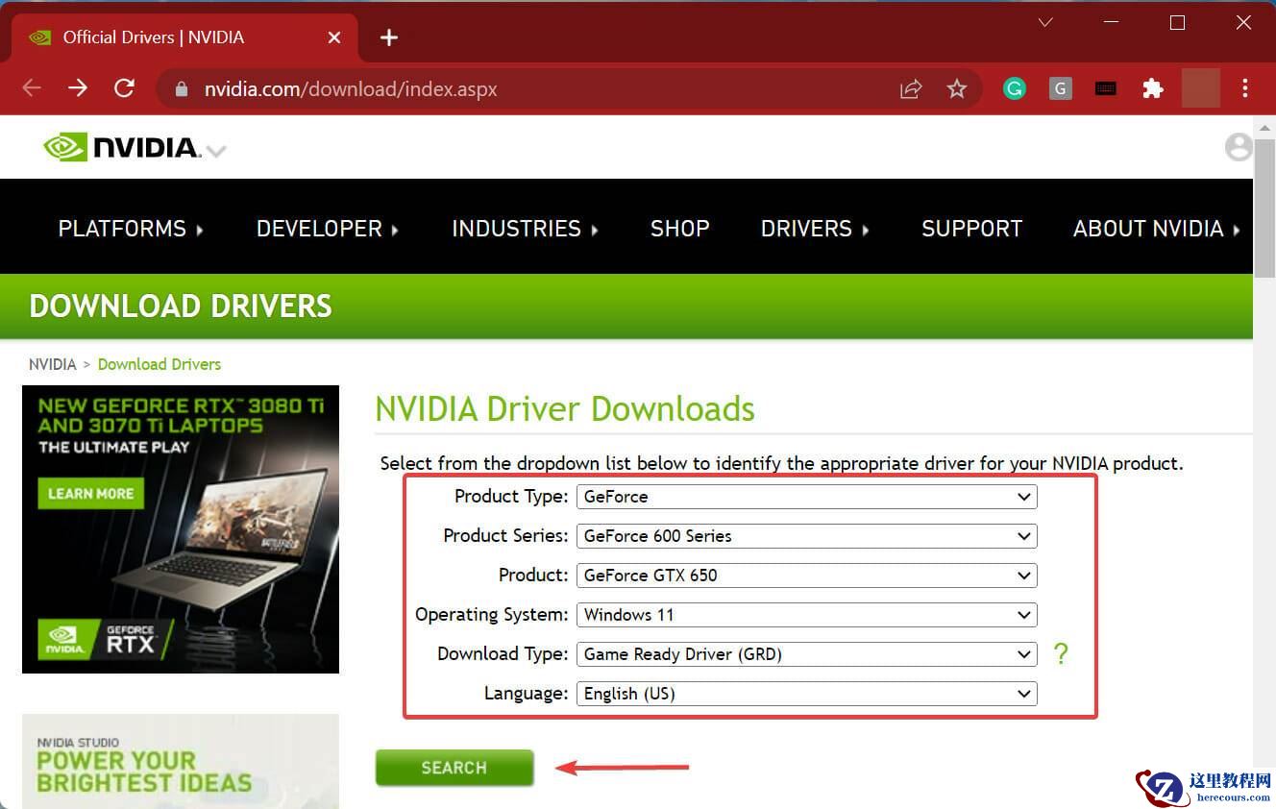Bookmark this page with star icon
This screenshot has height=809, width=1276.
(x=956, y=89)
